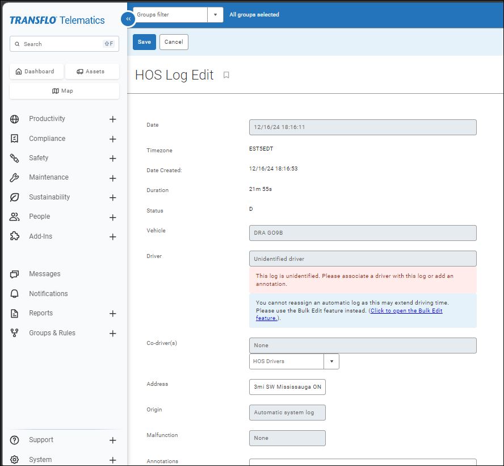Bookmark the HOS Log Edit page
The height and width of the screenshot is (466, 504).
point(226,75)
